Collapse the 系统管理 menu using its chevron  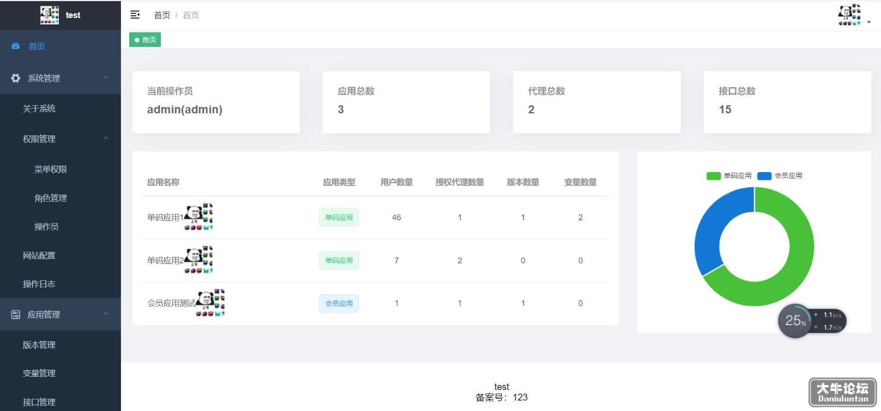point(106,78)
